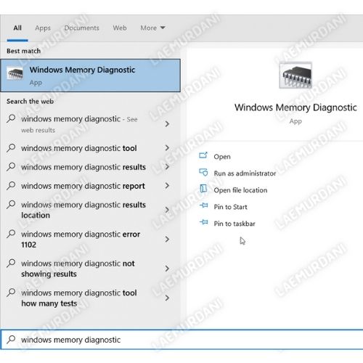
Task: Click the magnifier icon in the search box
Action: click(11, 339)
